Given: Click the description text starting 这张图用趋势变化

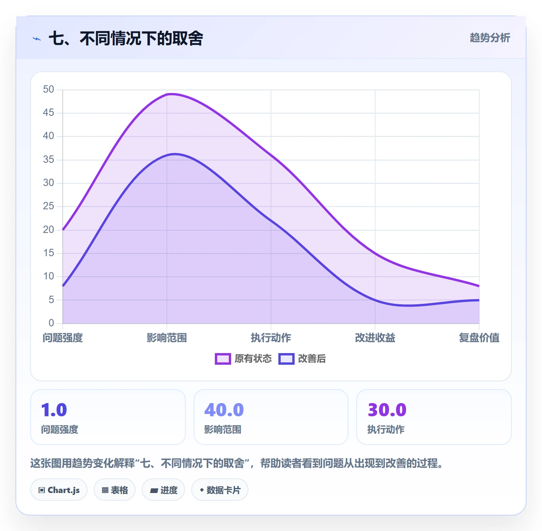Looking at the screenshot, I should coord(237,463).
